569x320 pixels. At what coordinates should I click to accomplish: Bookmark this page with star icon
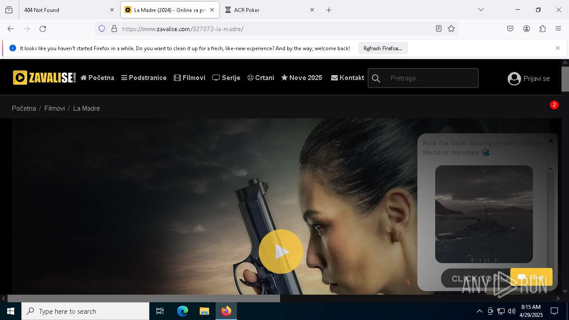451,28
